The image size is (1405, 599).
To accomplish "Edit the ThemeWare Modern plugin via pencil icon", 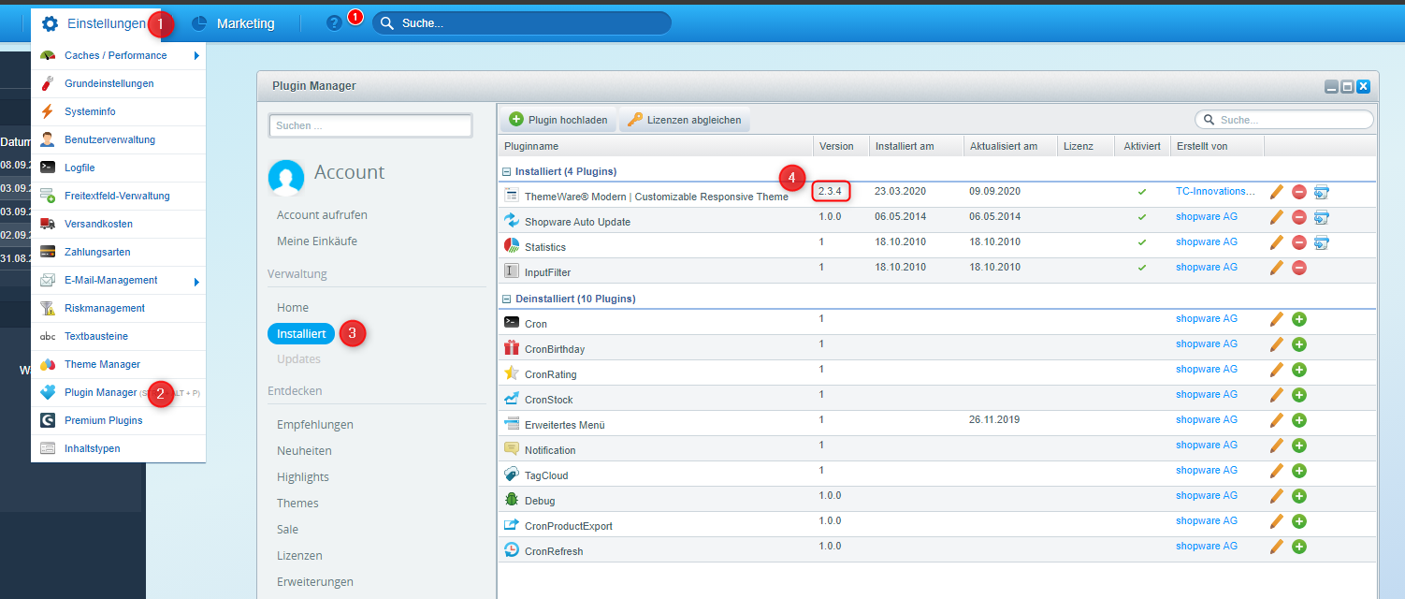I will [x=1276, y=192].
